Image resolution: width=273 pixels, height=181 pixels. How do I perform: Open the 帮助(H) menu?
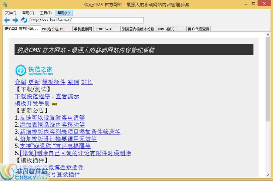(x=64, y=13)
